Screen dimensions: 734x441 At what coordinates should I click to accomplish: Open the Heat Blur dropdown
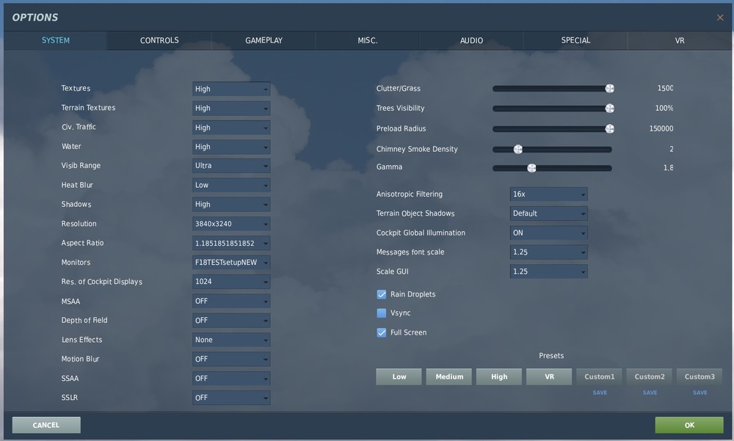tap(231, 185)
